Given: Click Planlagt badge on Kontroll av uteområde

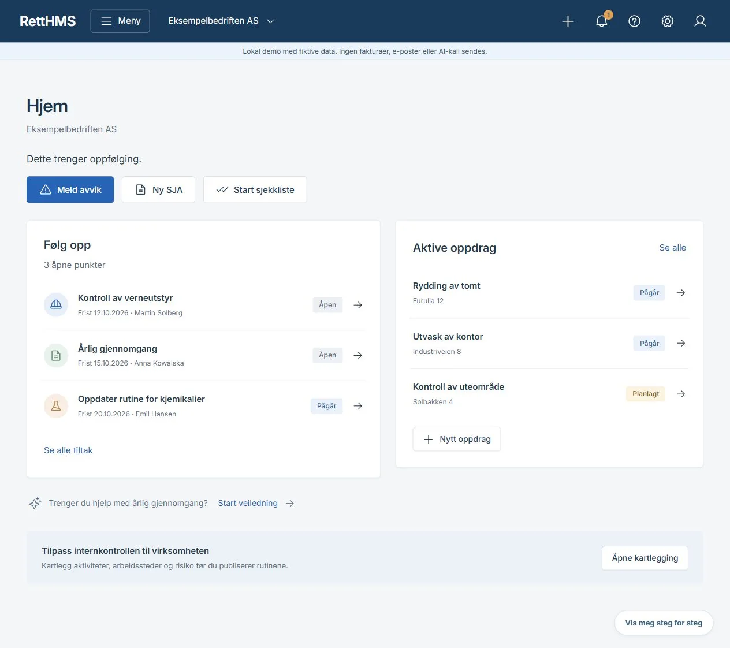Looking at the screenshot, I should click(x=646, y=394).
